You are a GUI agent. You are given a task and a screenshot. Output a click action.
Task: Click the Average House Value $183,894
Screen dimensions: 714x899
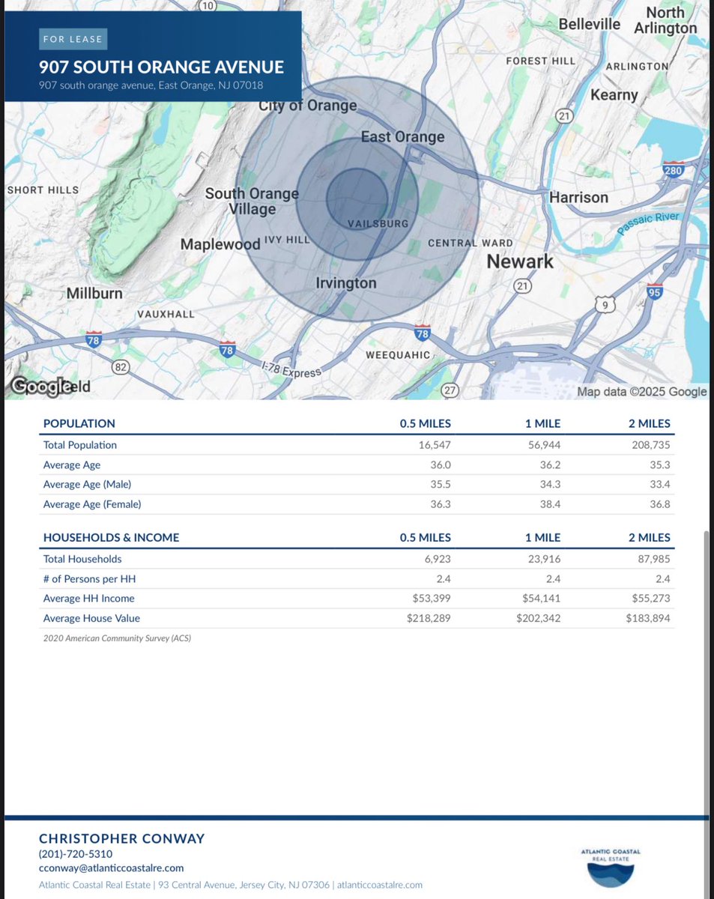click(x=649, y=618)
